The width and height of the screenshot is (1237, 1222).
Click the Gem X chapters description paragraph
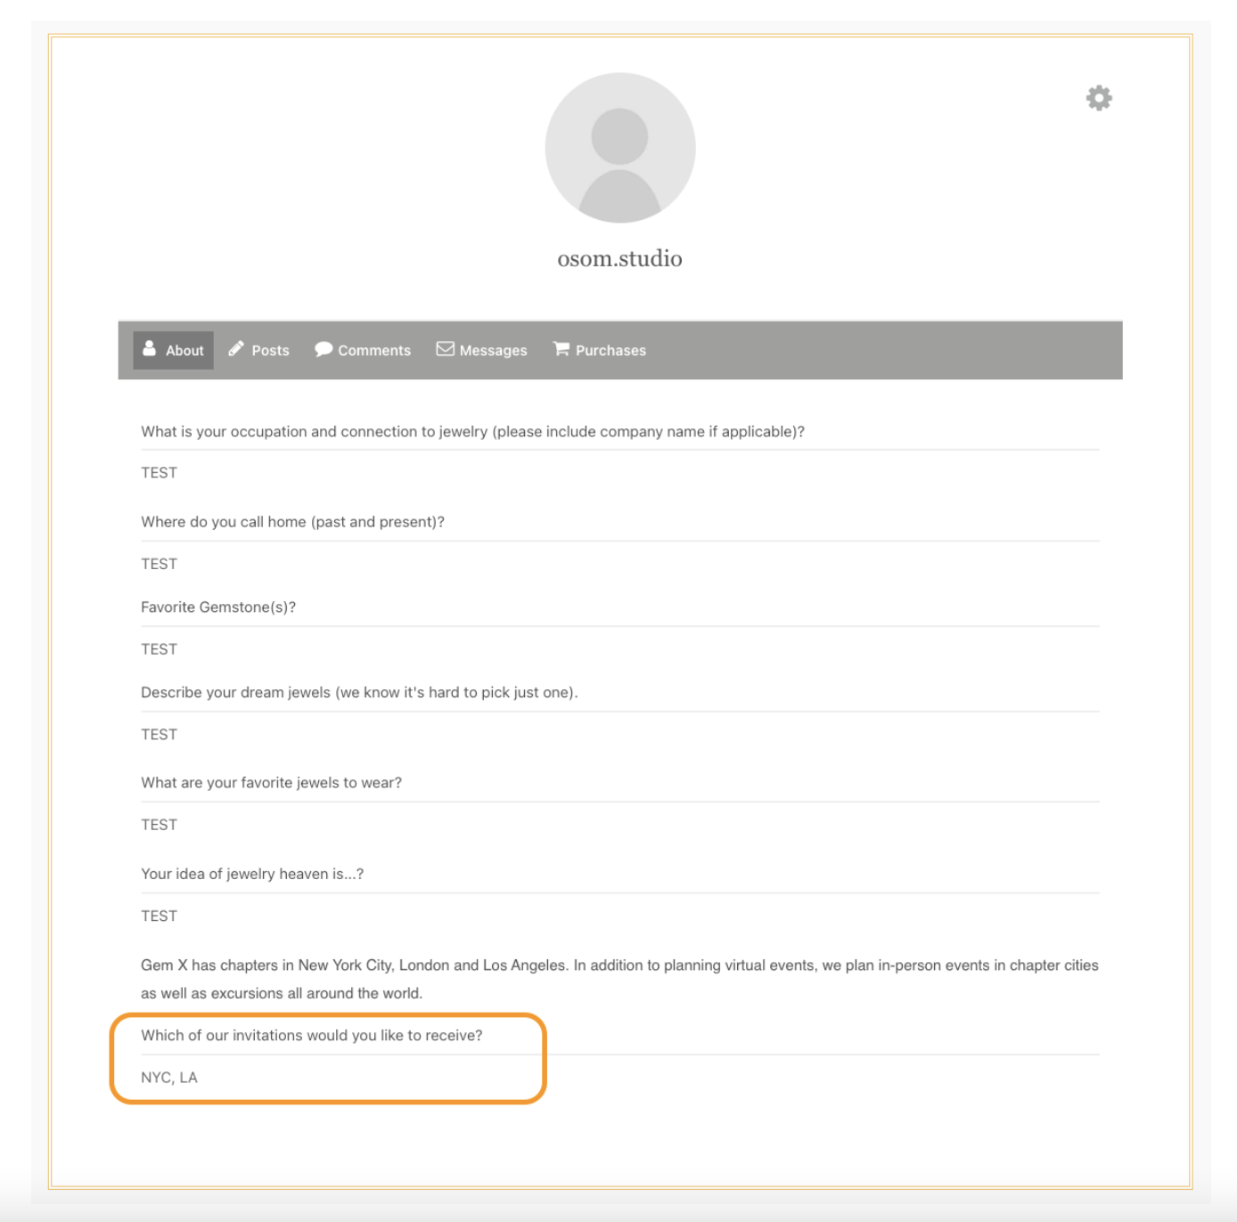(x=619, y=980)
